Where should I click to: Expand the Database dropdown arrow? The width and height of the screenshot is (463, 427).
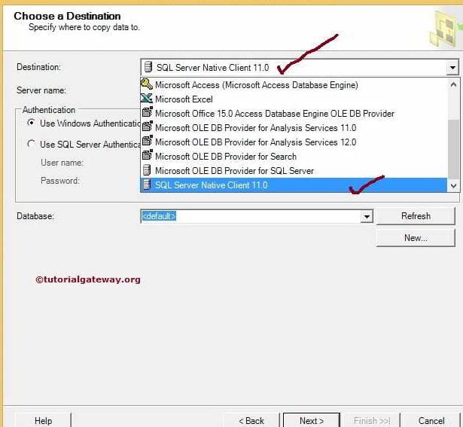click(367, 217)
